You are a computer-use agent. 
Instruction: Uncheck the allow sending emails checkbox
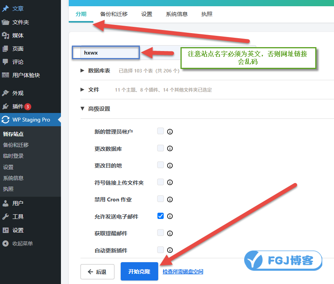tap(161, 216)
